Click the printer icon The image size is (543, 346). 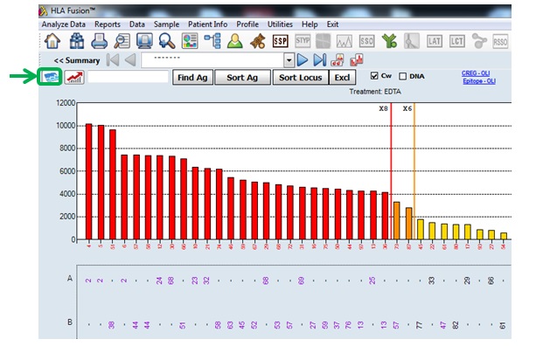click(x=99, y=41)
